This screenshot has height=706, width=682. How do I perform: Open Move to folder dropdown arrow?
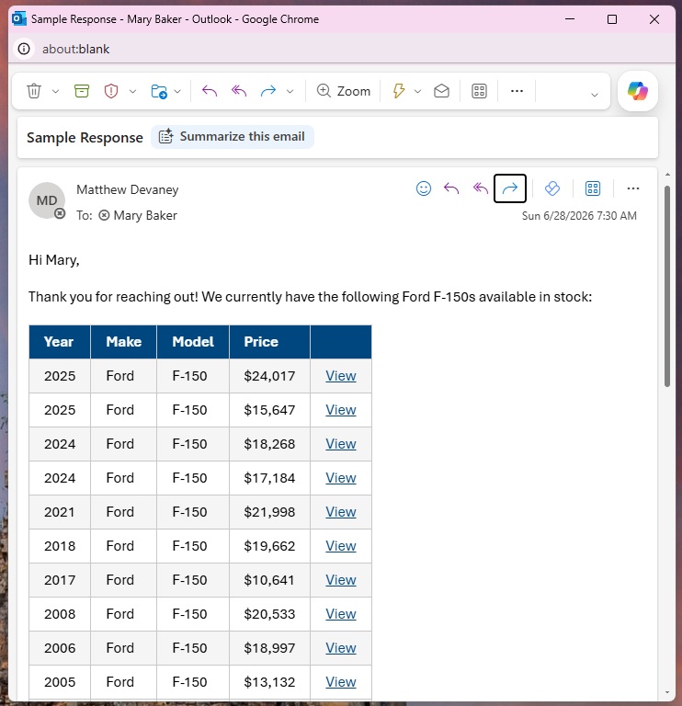point(177,91)
